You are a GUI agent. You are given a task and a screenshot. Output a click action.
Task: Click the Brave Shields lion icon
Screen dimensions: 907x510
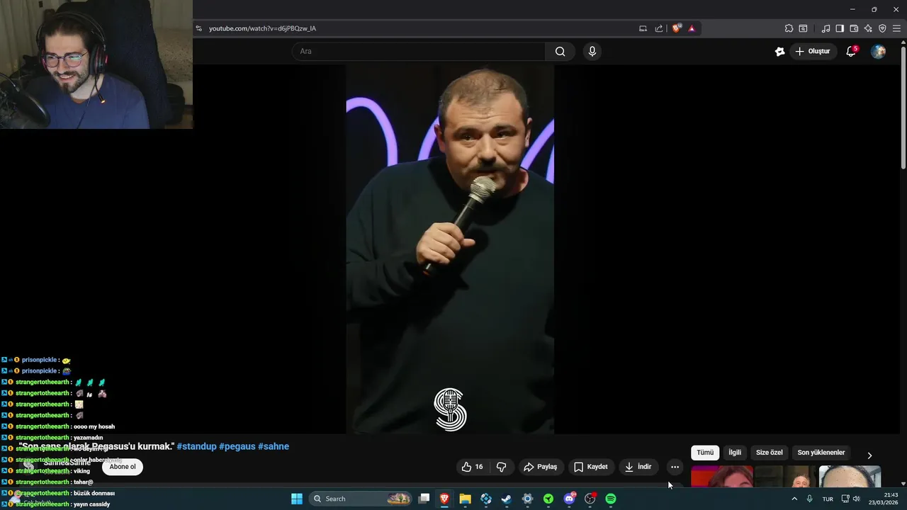[x=676, y=28]
